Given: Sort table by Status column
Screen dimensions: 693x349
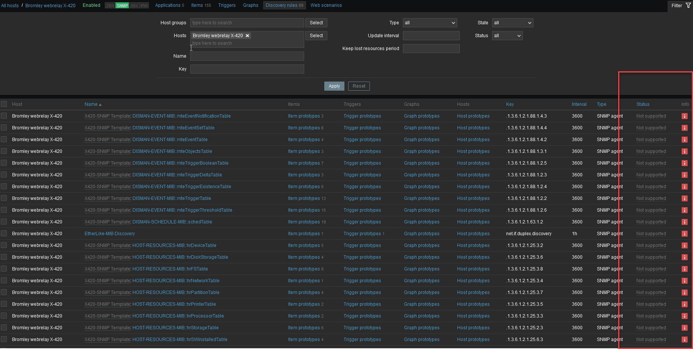Looking at the screenshot, I should [x=643, y=104].
